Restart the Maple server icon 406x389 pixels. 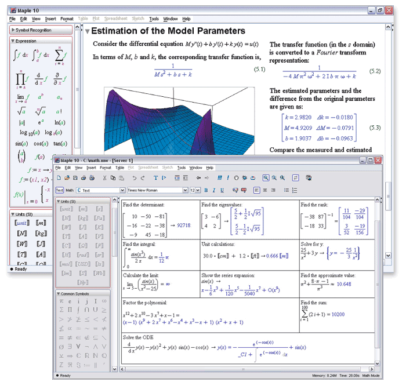point(253,178)
